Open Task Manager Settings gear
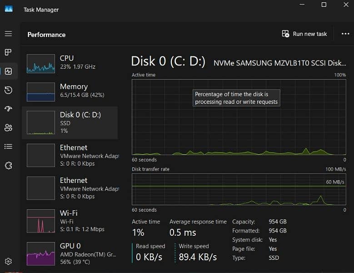Screen dimensions: 354x273 (x=8, y=261)
